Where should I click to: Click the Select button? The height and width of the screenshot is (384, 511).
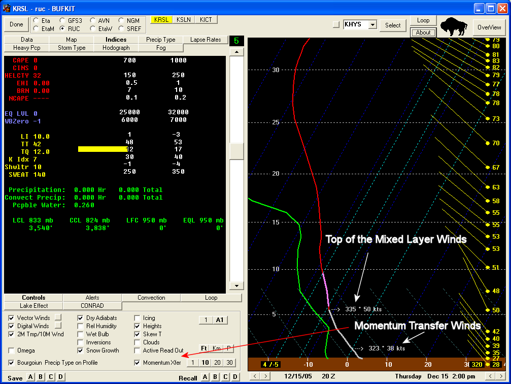pyautogui.click(x=393, y=25)
